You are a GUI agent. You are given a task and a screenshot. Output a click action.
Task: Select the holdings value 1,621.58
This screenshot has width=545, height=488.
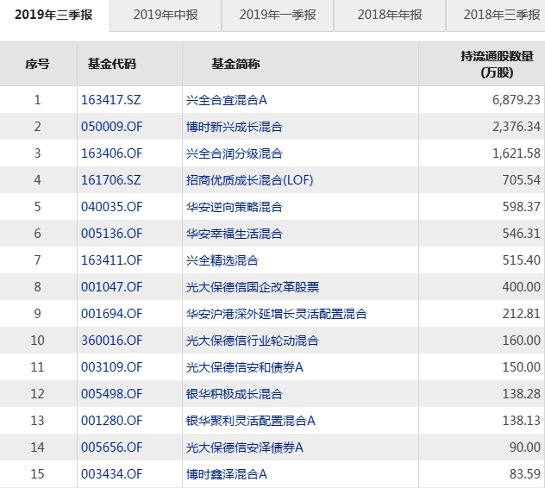click(x=517, y=153)
